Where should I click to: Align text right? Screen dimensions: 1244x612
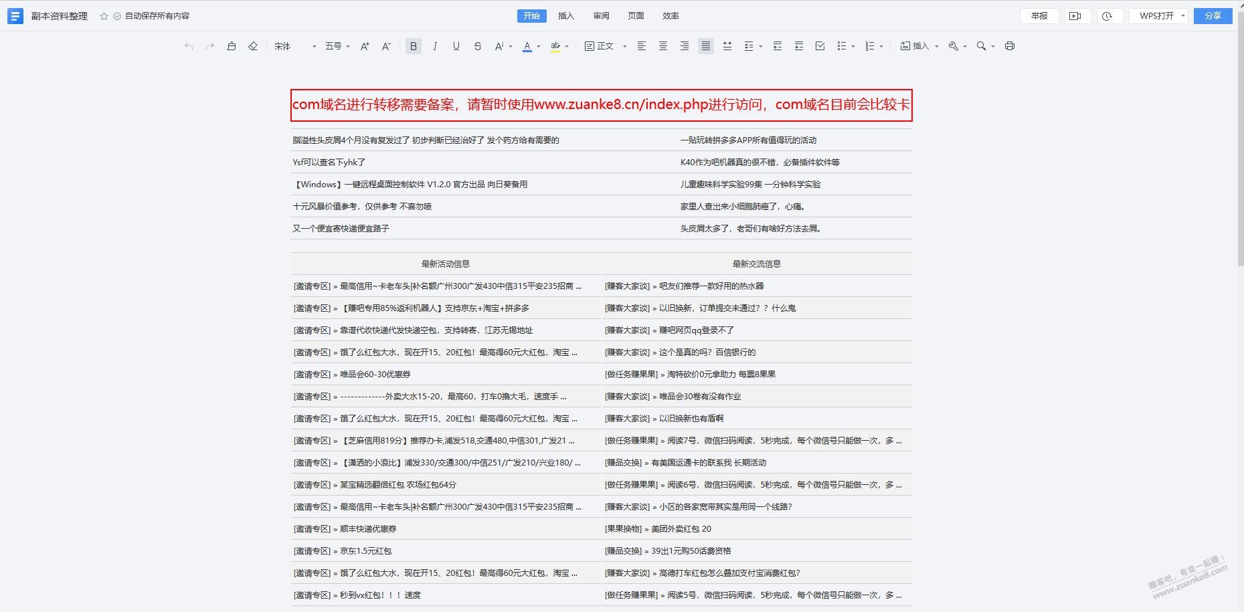coord(685,46)
